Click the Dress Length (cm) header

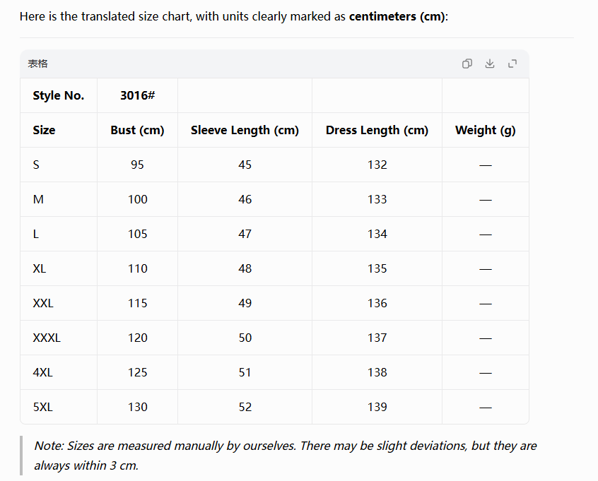(x=377, y=130)
